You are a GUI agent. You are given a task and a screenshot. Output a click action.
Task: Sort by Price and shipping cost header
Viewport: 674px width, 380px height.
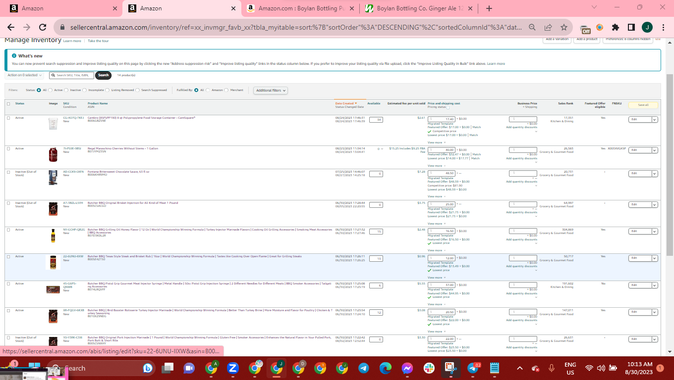click(x=444, y=103)
